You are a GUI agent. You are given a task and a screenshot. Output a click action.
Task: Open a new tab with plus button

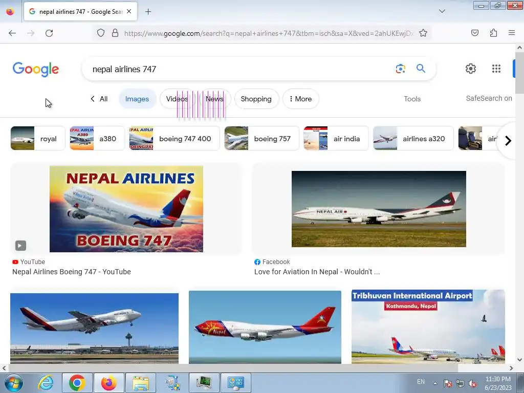148,12
